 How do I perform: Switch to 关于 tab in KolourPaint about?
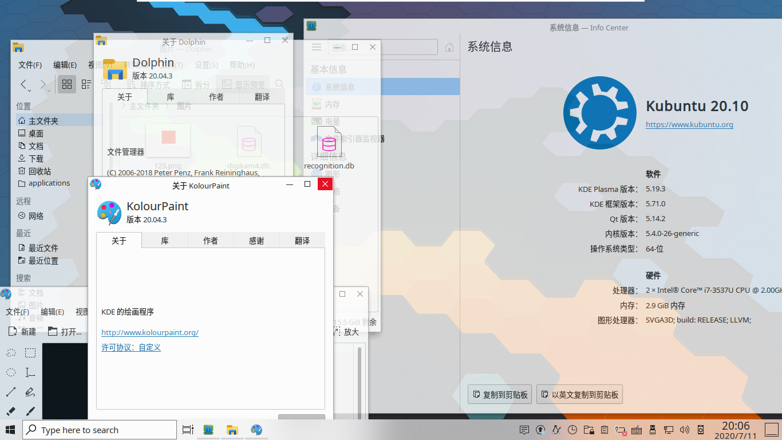pos(119,241)
